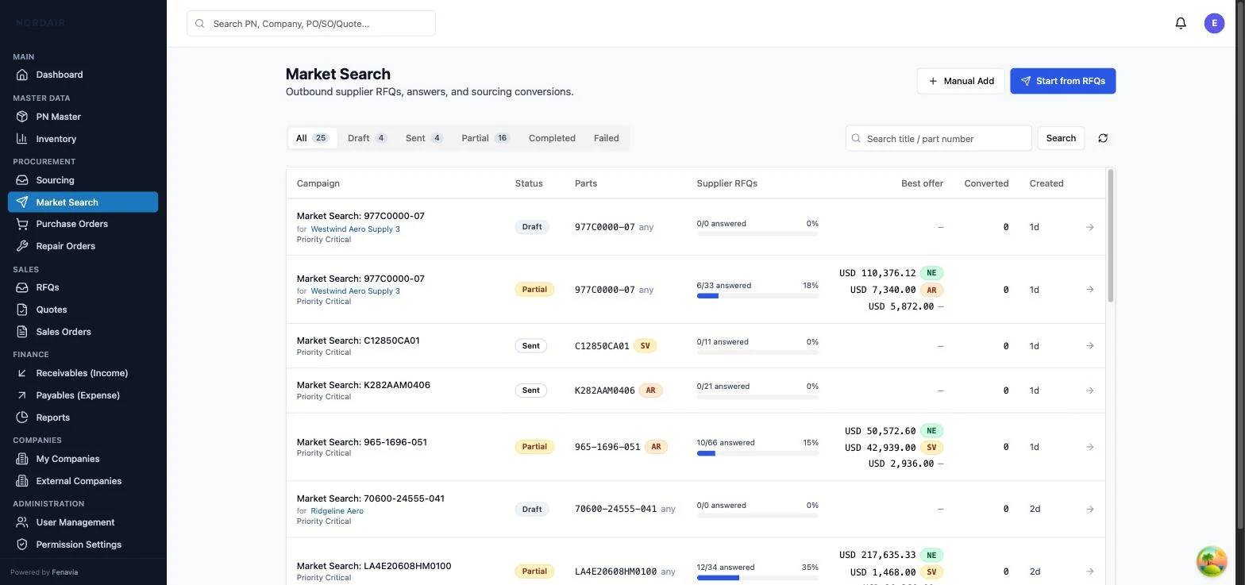Click the Supplier RFQs column header
This screenshot has height=585, width=1245.
pos(727,183)
